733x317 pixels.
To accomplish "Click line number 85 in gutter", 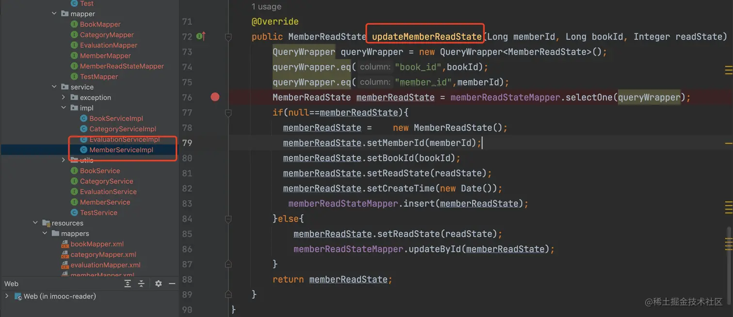I will click(187, 234).
